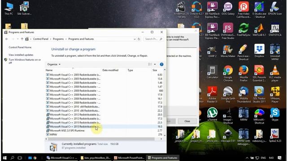Open the Windows Start button
Viewport: 287px width, 161px height.
tap(5, 158)
